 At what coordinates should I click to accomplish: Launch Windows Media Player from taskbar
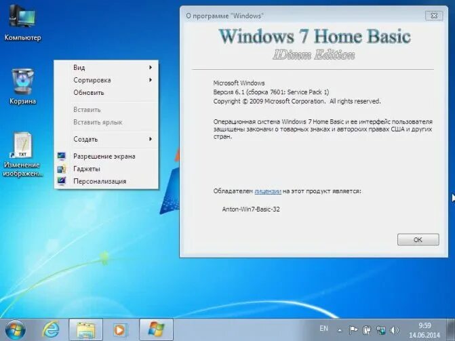(x=119, y=330)
